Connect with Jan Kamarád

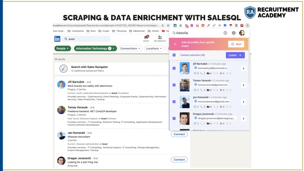coord(179,134)
